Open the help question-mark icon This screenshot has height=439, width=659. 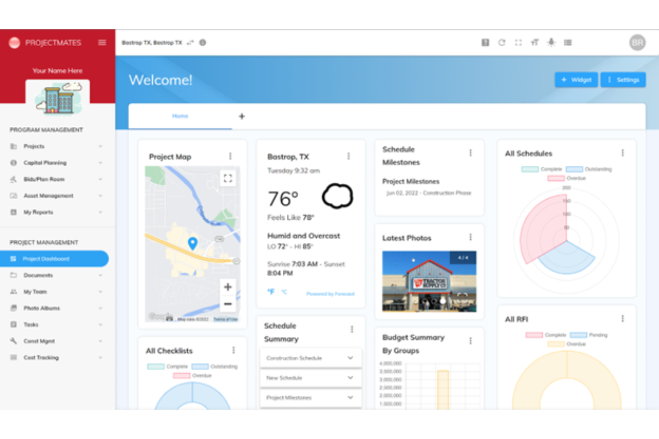click(x=485, y=42)
